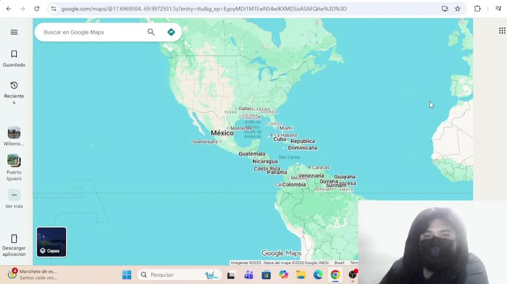Click the Panamá label on map

coord(277,172)
